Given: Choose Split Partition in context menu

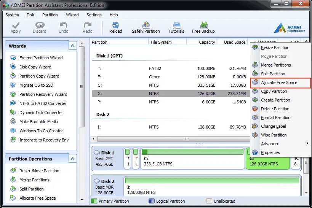Looking at the screenshot, I should [x=280, y=74].
